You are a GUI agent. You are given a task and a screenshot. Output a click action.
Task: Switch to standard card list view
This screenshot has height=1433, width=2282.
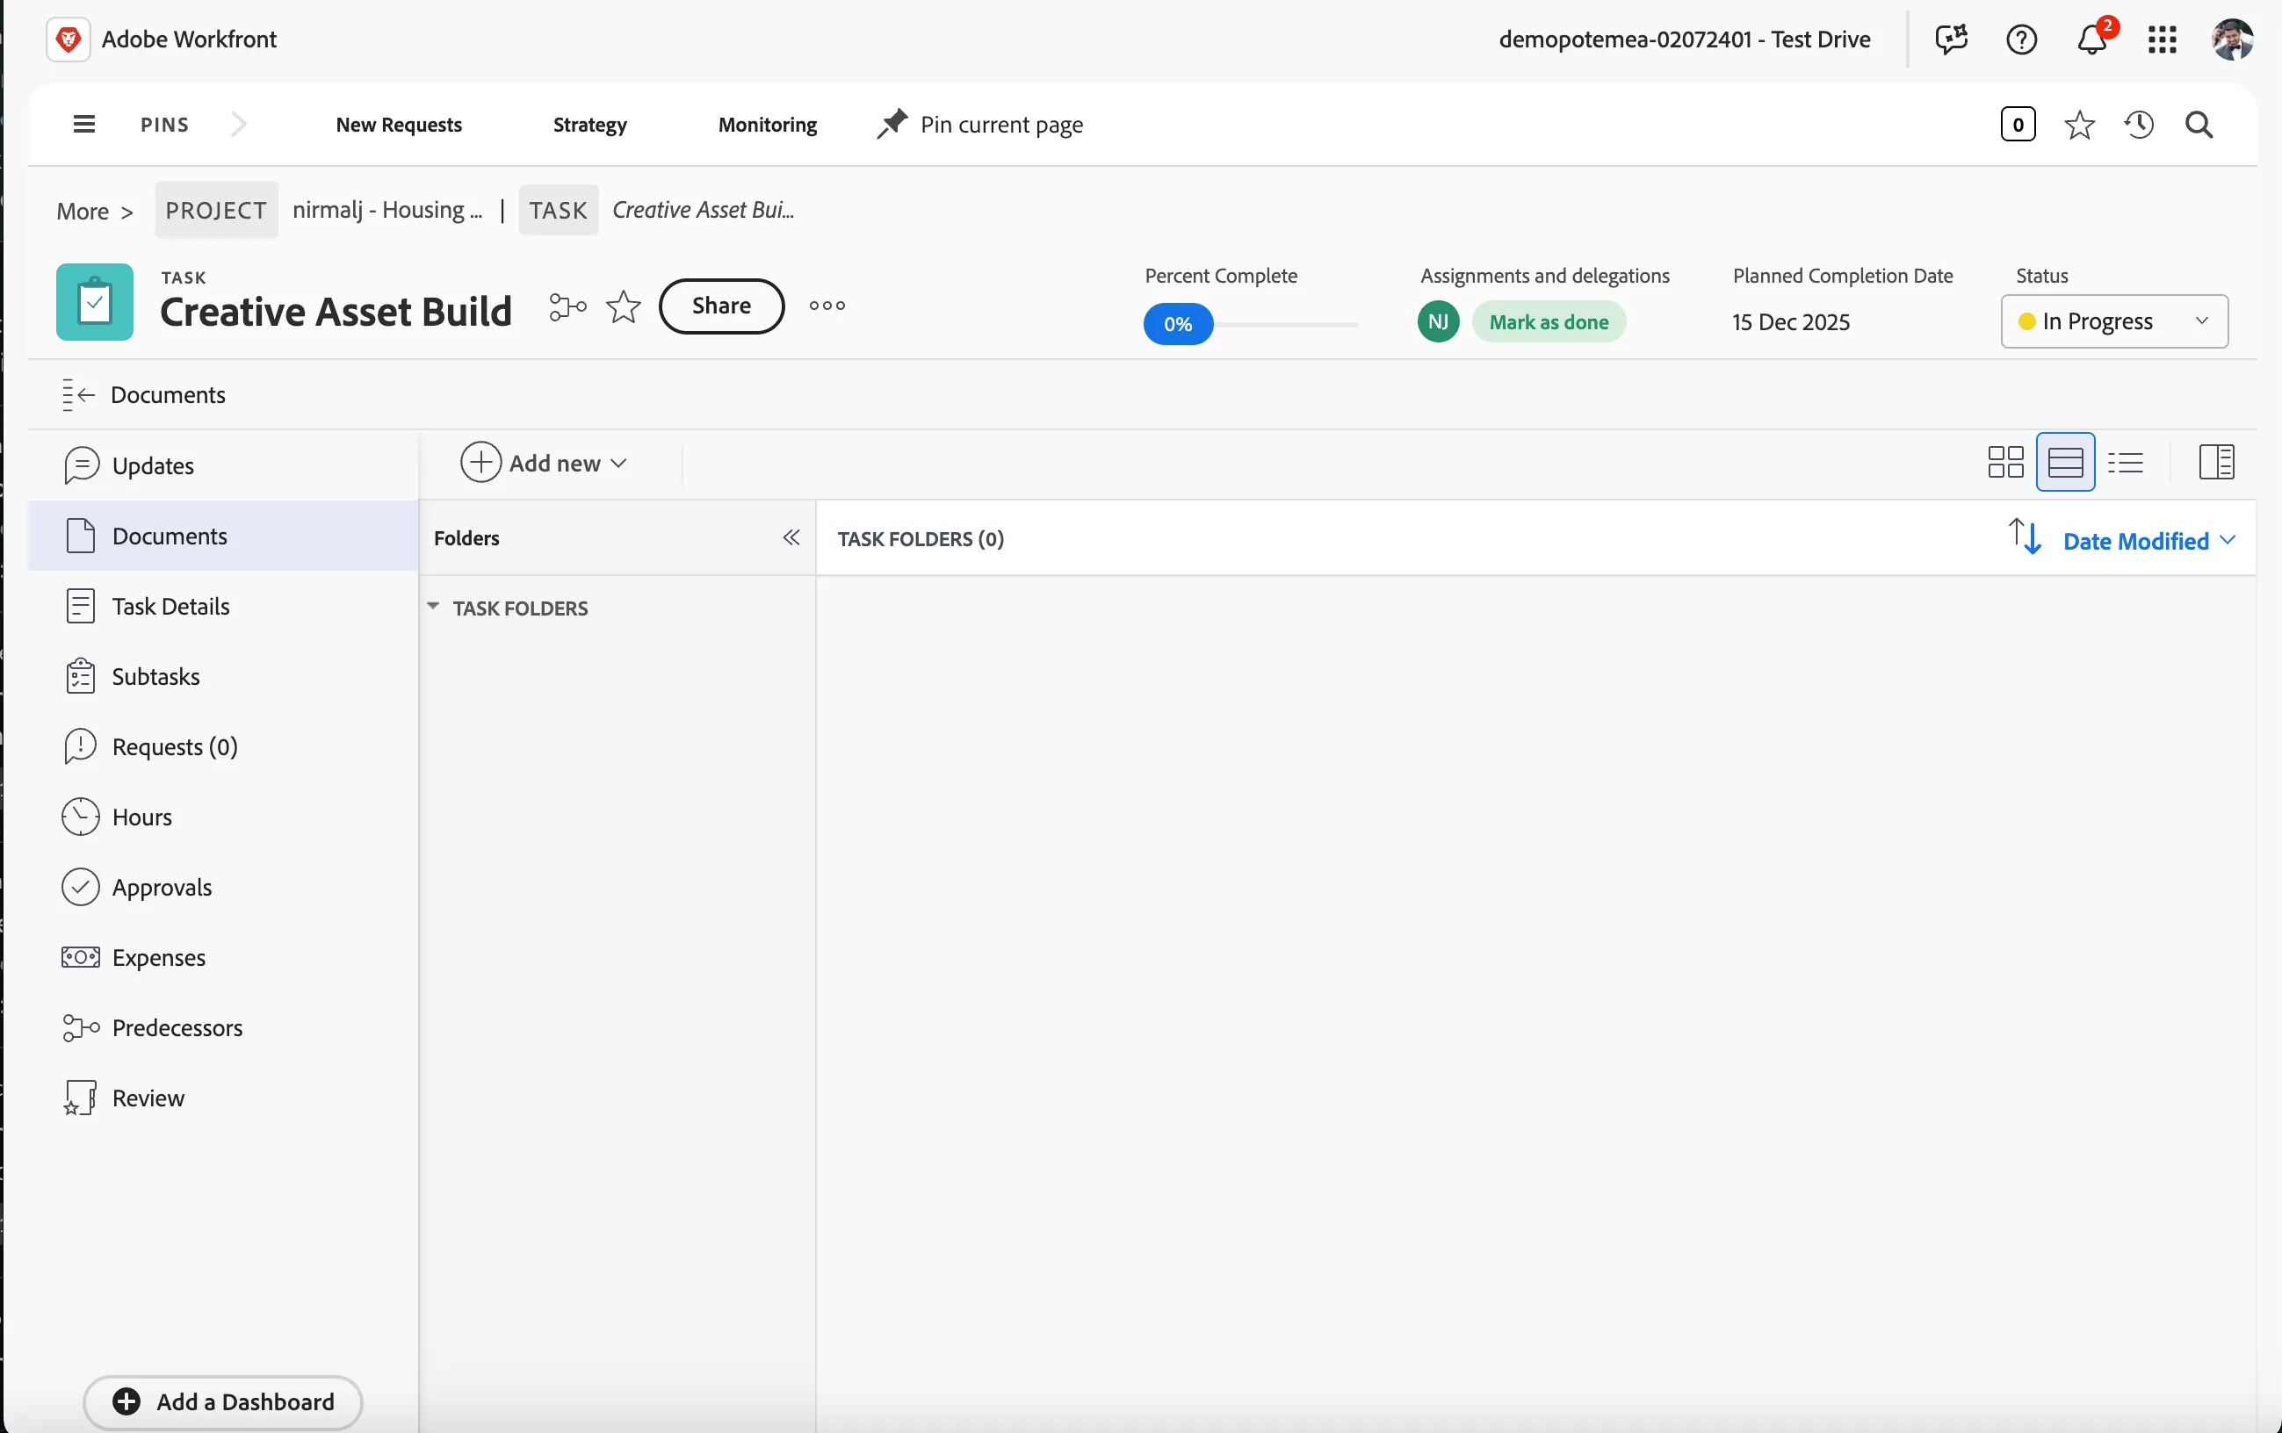tap(2066, 462)
